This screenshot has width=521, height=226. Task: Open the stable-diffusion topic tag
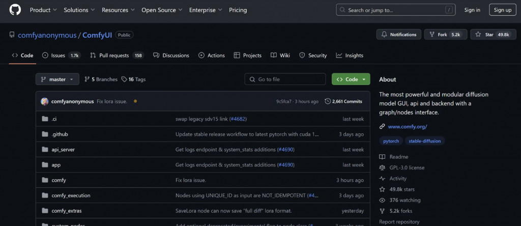[425, 140]
